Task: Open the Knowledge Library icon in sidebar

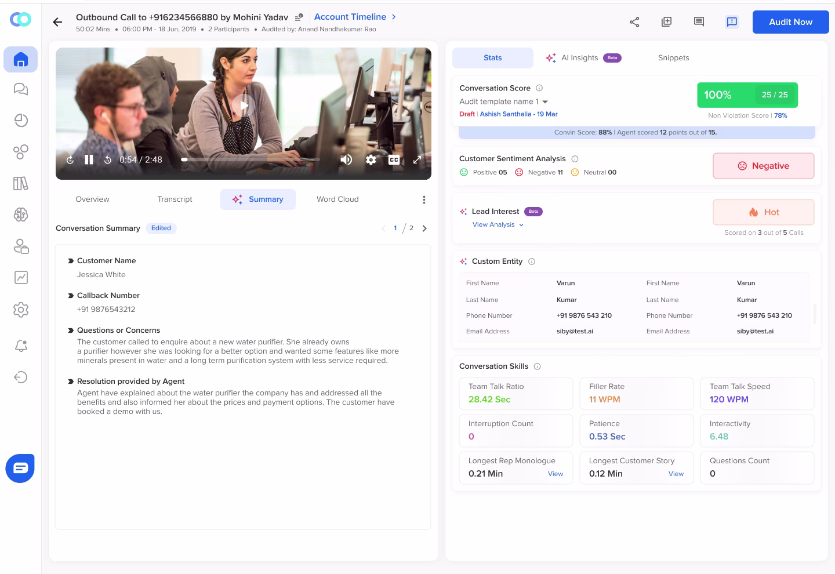Action: tap(20, 183)
